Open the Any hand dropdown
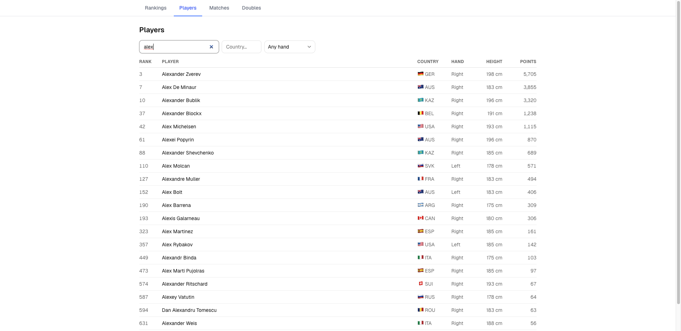 pyautogui.click(x=289, y=47)
